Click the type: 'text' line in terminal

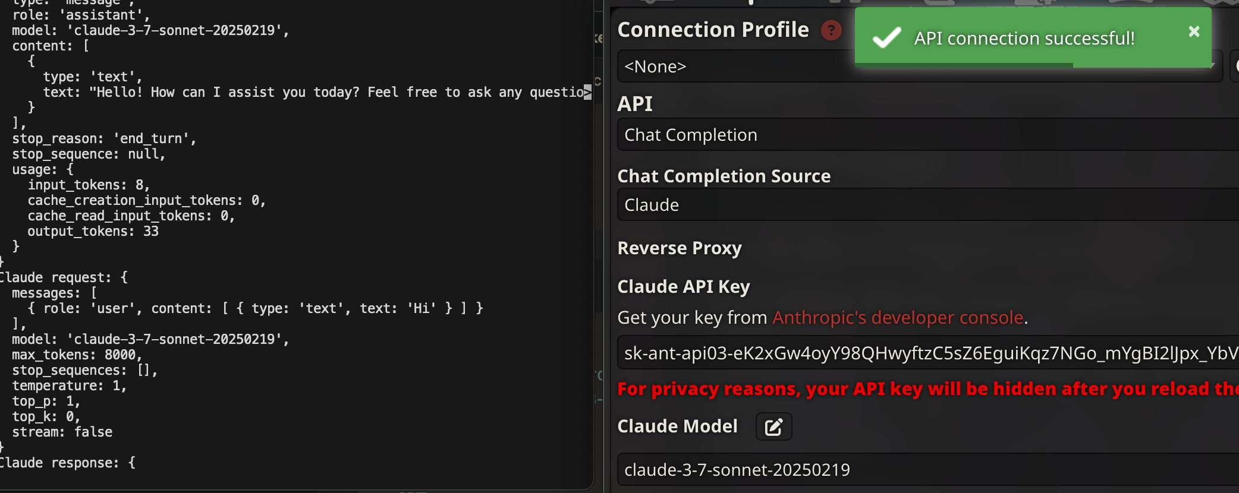pos(92,77)
